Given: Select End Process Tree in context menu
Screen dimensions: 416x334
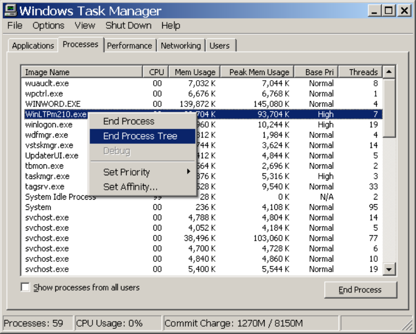Looking at the screenshot, I should (x=140, y=136).
